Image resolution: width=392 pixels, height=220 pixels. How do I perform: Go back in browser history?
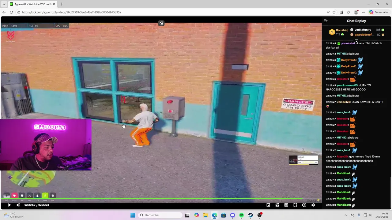[x=4, y=12]
